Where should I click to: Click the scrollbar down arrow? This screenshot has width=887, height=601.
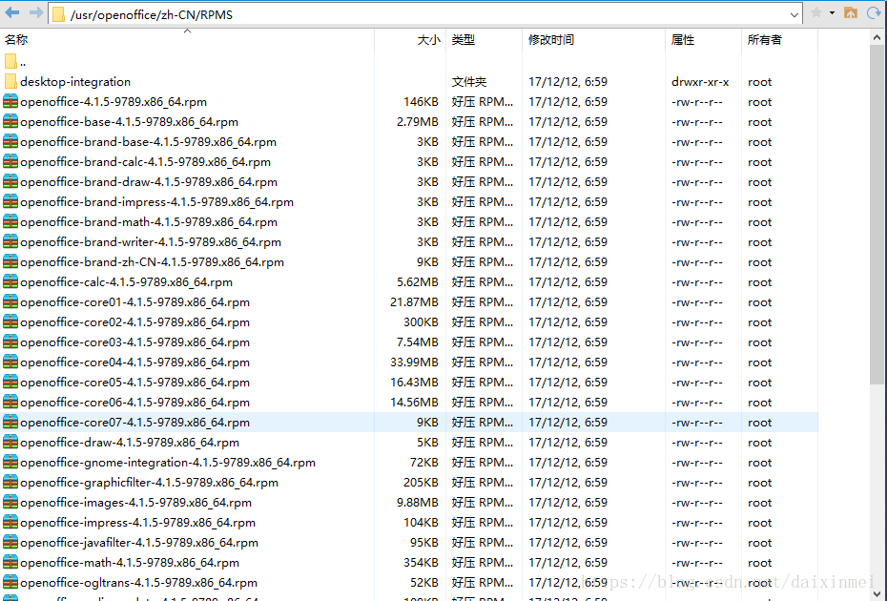click(x=877, y=593)
